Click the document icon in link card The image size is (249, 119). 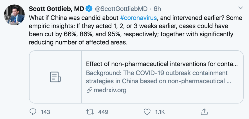pos(55,77)
